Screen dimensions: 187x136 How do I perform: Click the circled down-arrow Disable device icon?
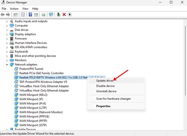point(70,15)
